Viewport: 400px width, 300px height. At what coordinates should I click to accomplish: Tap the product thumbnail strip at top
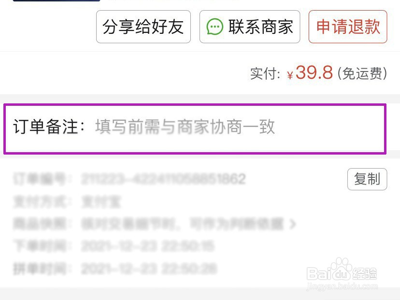tap(57, 1)
